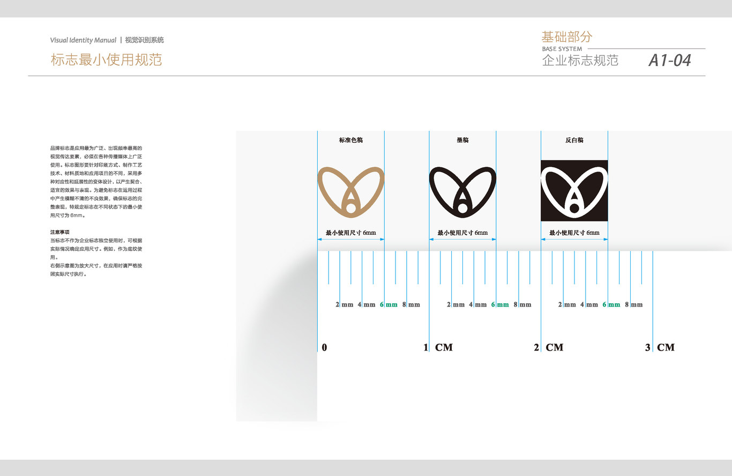Select the '标志最小使用规范' page heading
The width and height of the screenshot is (732, 476).
pyautogui.click(x=106, y=59)
